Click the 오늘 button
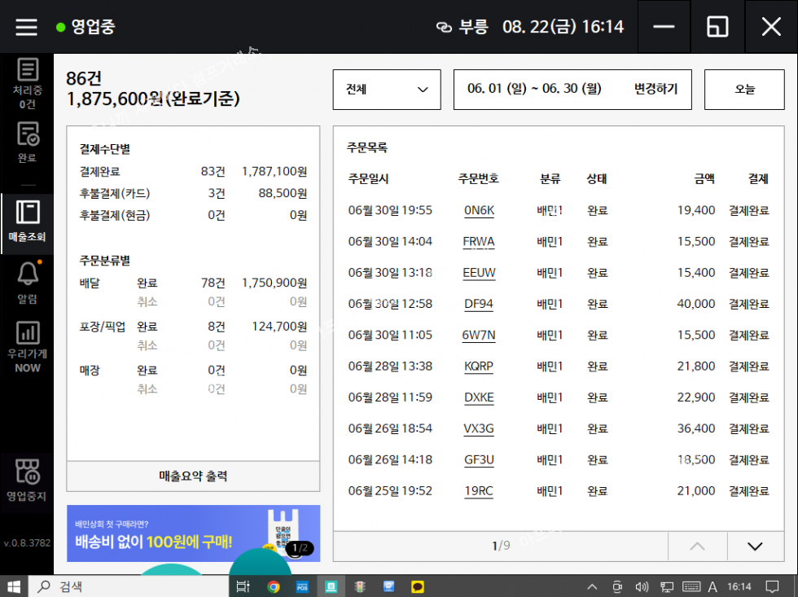This screenshot has height=597, width=798. click(x=744, y=90)
